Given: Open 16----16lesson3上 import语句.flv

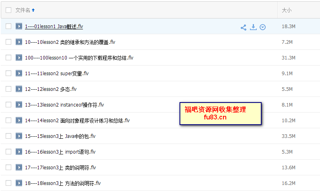Looking at the screenshot, I should tap(60, 152).
